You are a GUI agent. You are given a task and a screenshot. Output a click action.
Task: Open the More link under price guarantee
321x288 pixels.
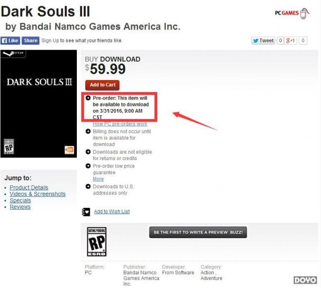coord(98,179)
